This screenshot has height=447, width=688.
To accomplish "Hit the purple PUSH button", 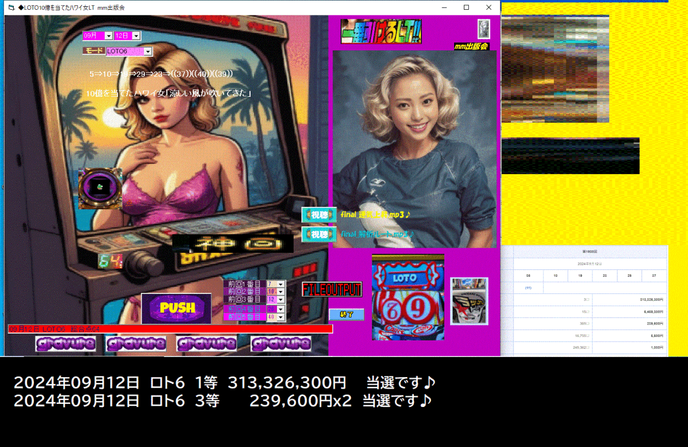I will click(x=177, y=308).
